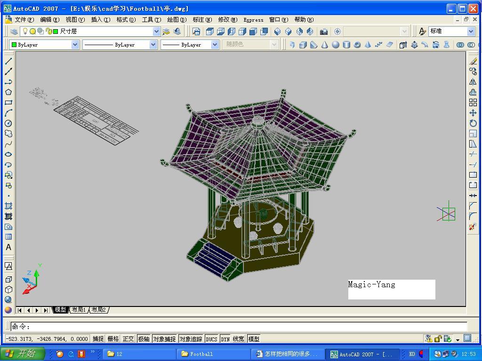Click the camera view icon
The width and height of the screenshot is (482, 361).
324,31
